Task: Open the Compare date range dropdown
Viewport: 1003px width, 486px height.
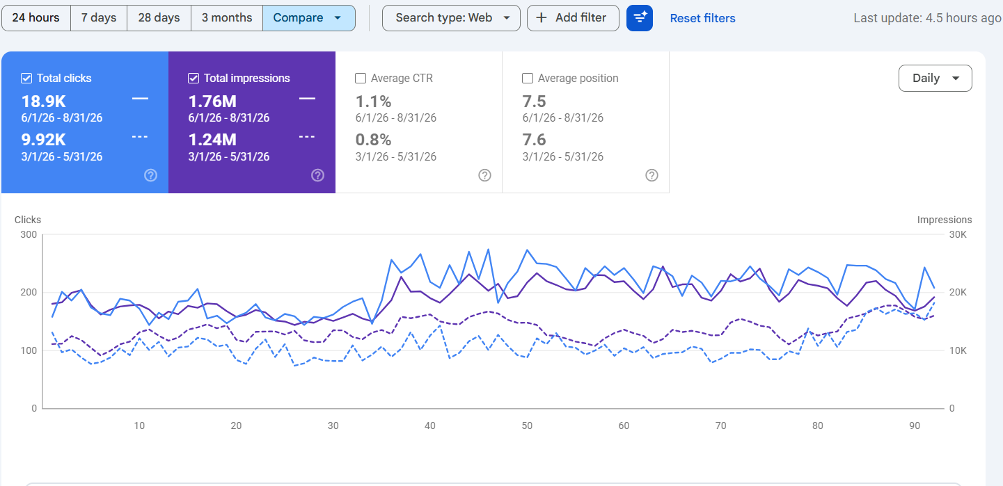Action: pos(308,18)
